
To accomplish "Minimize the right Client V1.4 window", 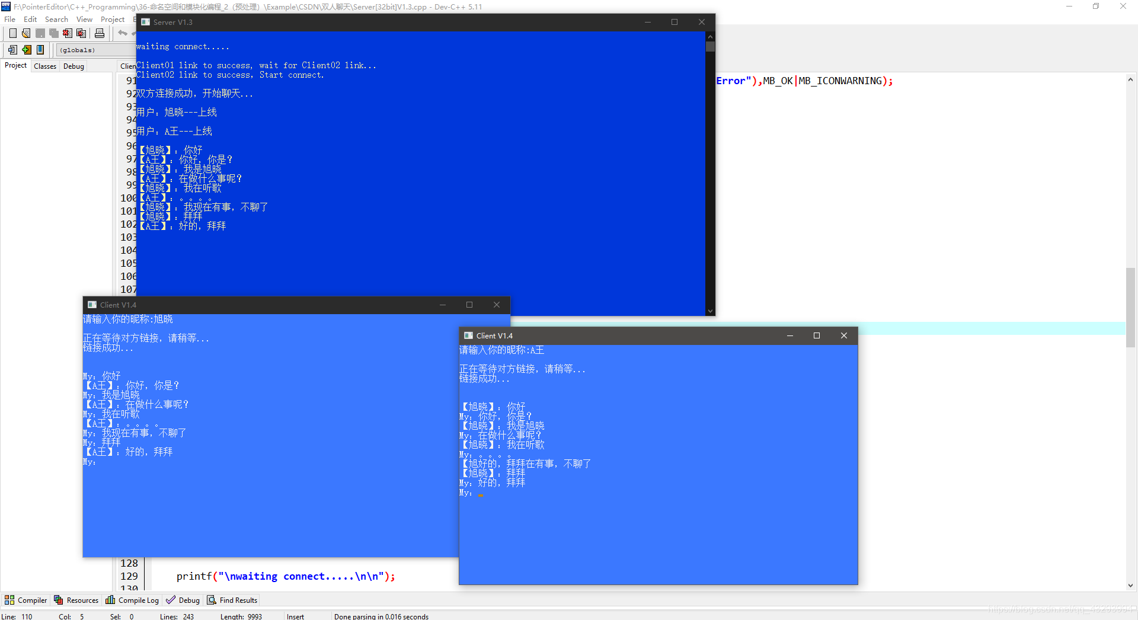I will point(789,335).
